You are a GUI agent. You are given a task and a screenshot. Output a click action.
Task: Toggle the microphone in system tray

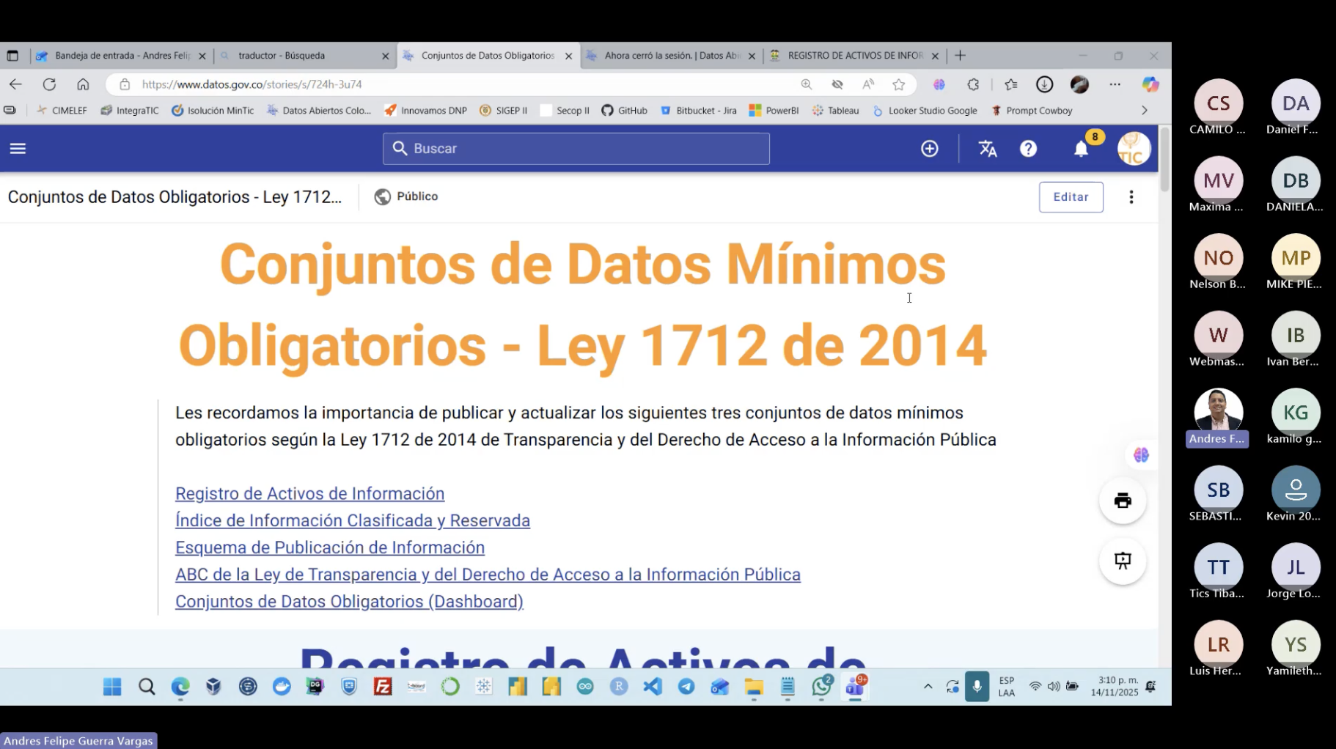[x=977, y=687]
